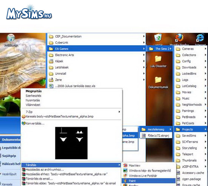Expand the Storytelling submenu arrow
Screen dimensions: 208x186
coord(205,148)
